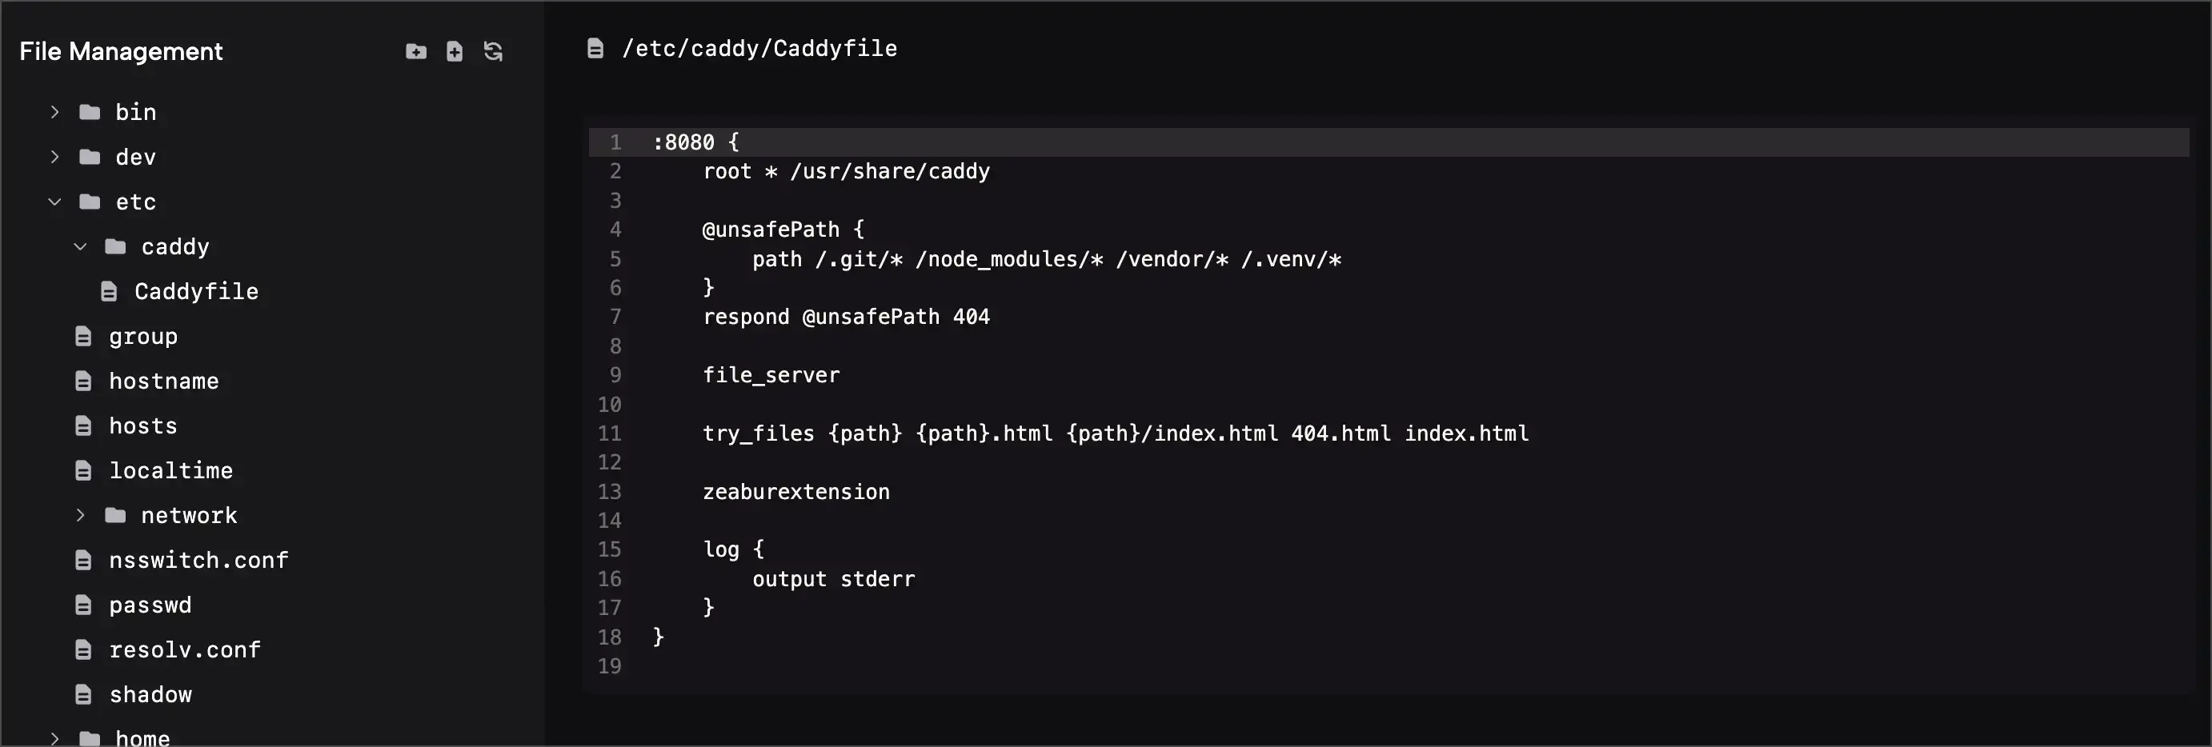
Task: Open the hostname file
Action: coord(163,381)
